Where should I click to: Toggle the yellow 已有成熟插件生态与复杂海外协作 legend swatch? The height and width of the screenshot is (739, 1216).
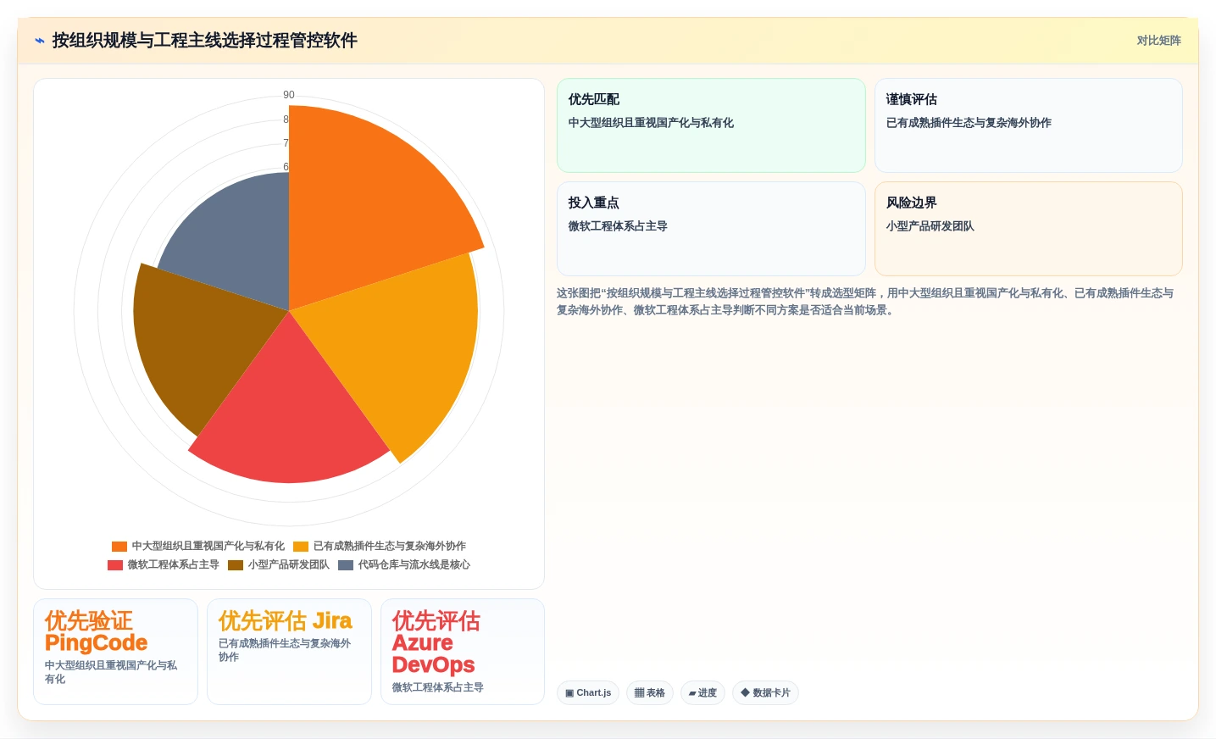[301, 547]
